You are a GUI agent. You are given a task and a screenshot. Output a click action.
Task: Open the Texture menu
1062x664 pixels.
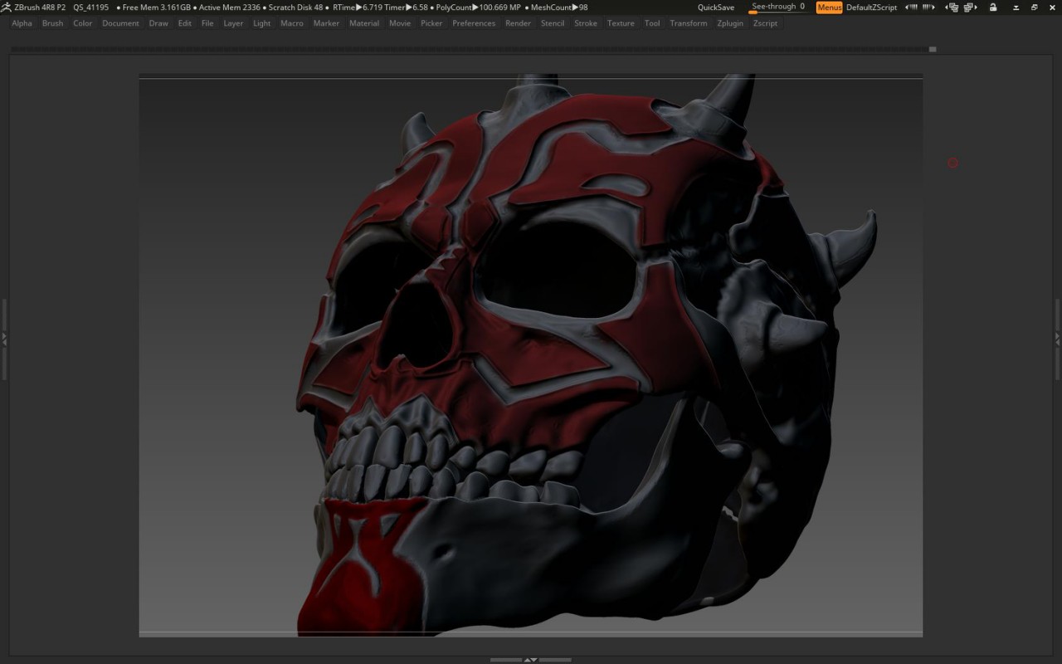(621, 23)
